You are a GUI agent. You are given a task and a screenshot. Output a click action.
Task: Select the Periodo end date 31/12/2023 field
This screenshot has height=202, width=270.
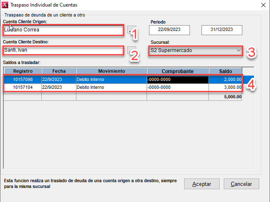pyautogui.click(x=222, y=30)
